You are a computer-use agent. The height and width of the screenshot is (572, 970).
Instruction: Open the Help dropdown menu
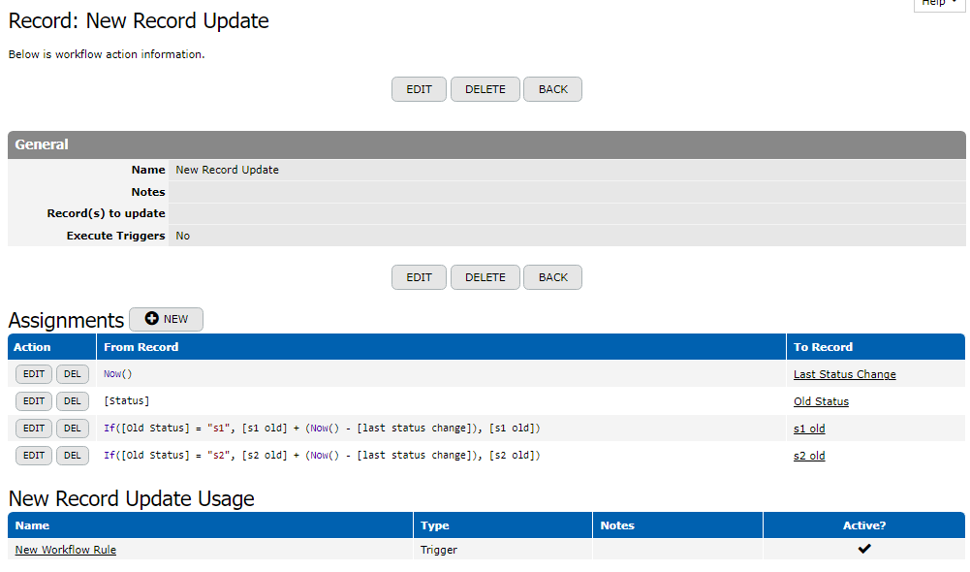coord(938,4)
